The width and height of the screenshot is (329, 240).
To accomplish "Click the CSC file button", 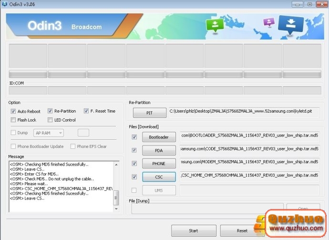I will 159,177.
